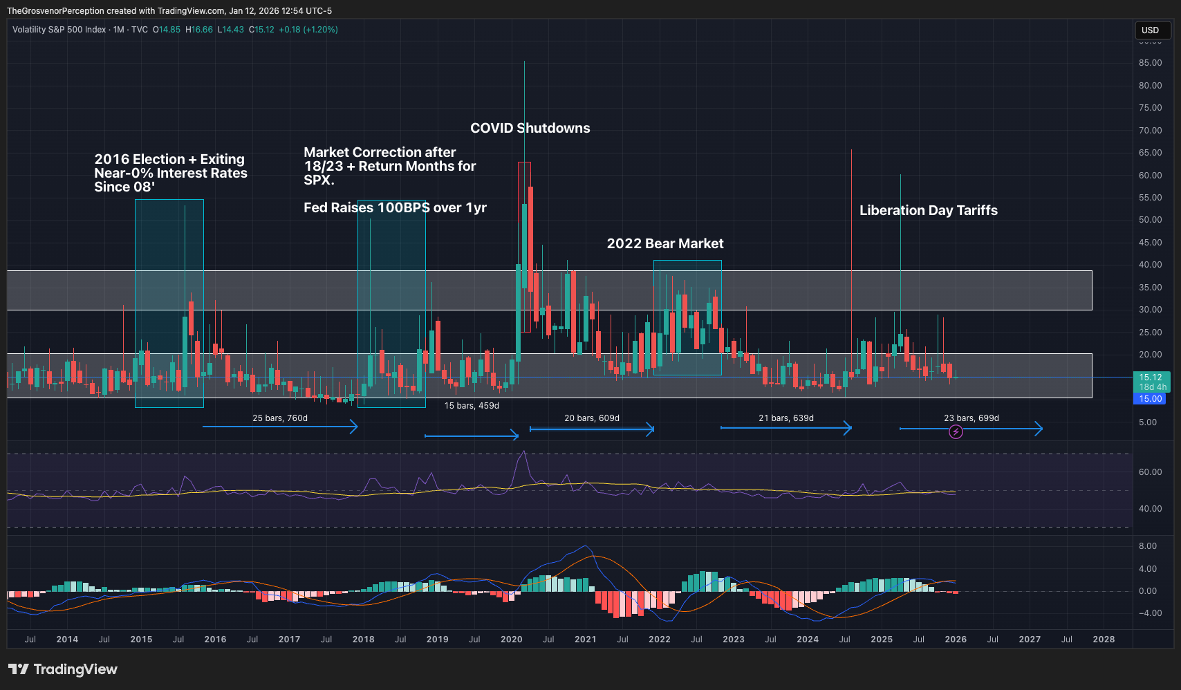Click arrowhead of the 15 bars date range

[x=515, y=435]
